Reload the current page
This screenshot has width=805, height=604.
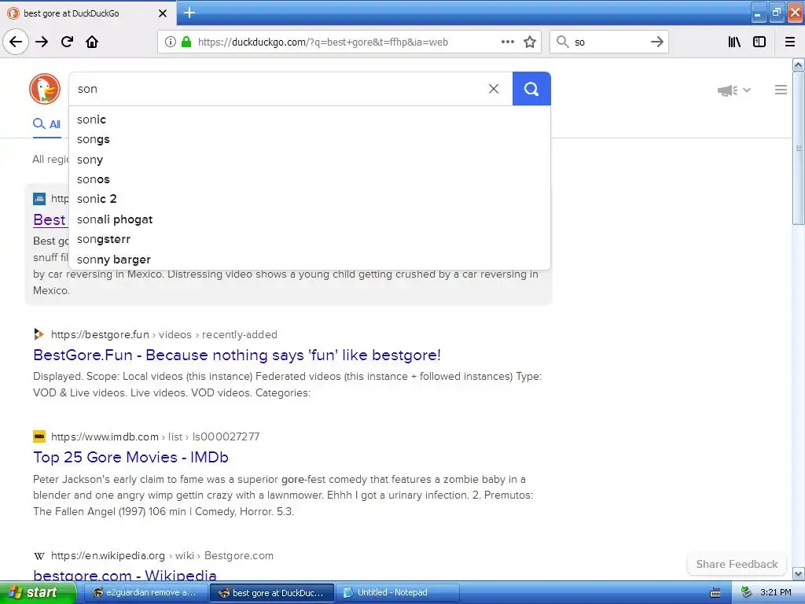pyautogui.click(x=67, y=42)
